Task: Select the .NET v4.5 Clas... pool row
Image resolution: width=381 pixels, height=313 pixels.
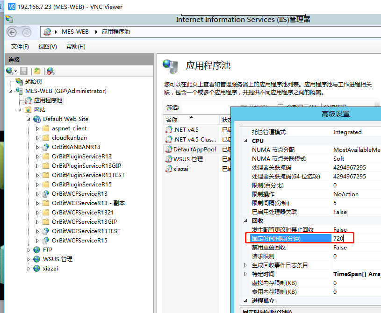Action: click(x=194, y=140)
